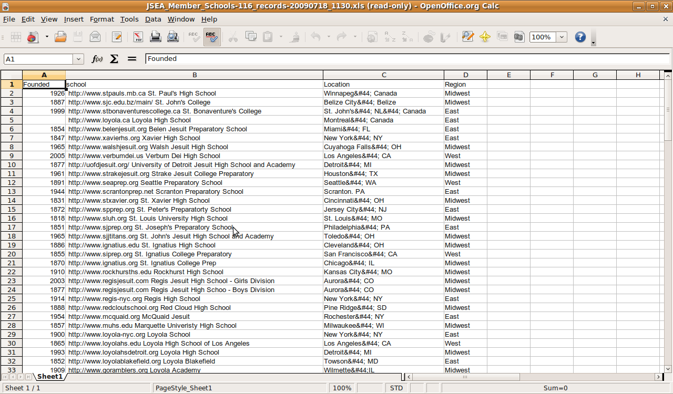Open the Data menu
The height and width of the screenshot is (394, 673).
153,19
